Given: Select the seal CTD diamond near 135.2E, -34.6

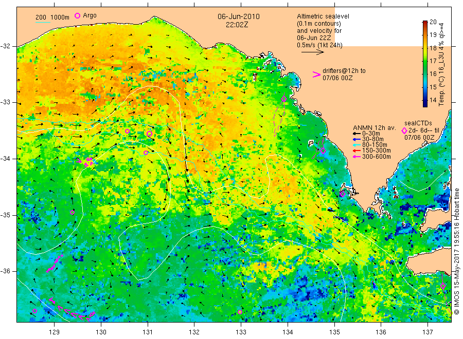Looking at the screenshot, I should (343, 194).
